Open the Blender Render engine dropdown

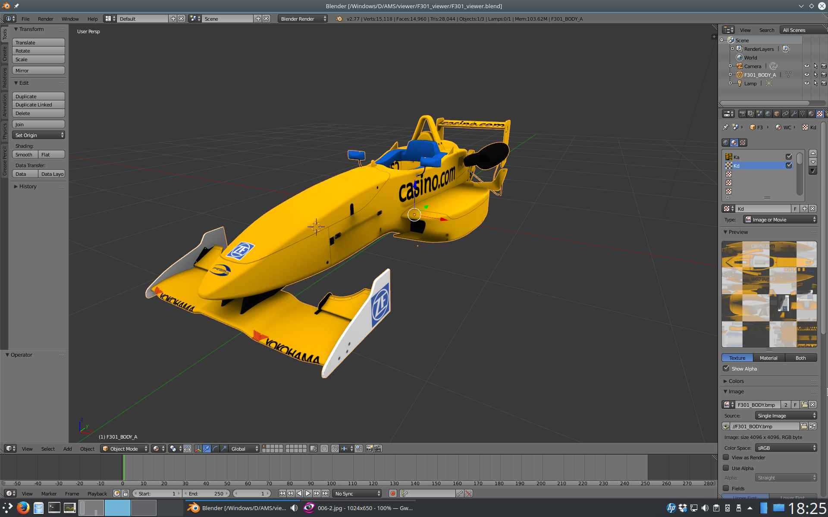(x=303, y=19)
